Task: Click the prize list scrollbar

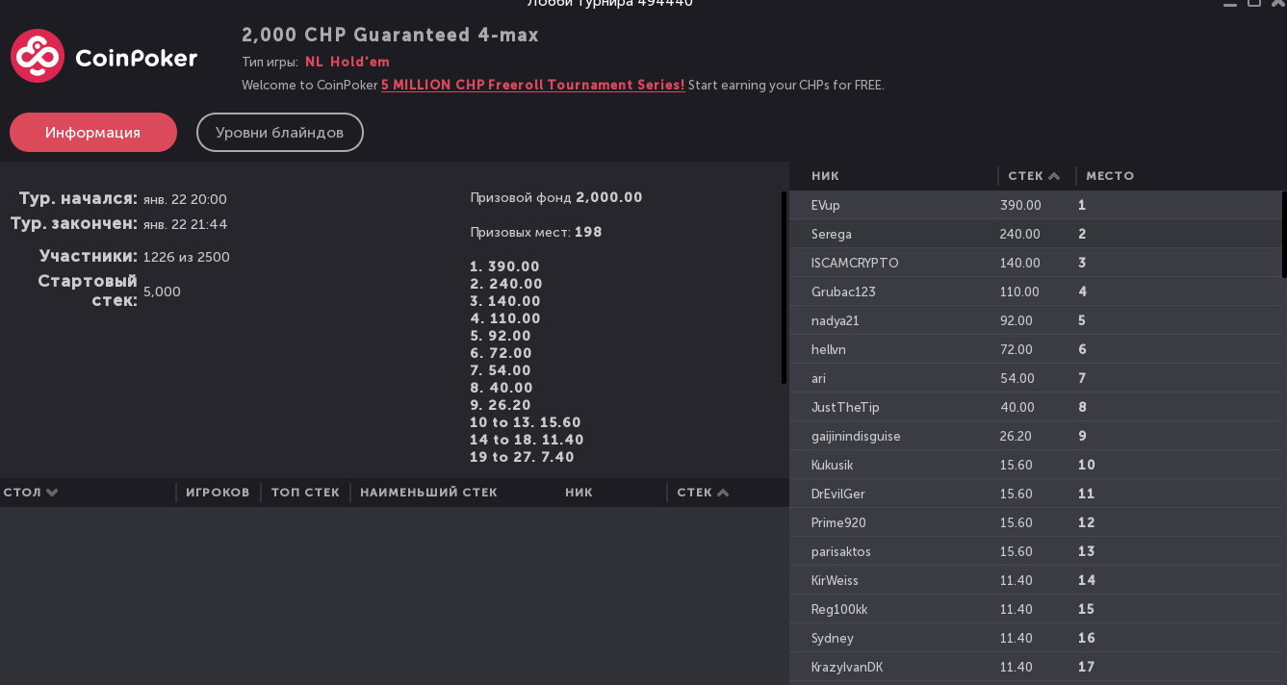Action: [x=784, y=288]
